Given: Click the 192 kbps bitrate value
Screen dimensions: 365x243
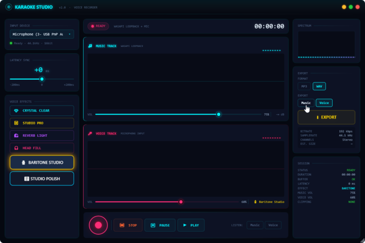Looking at the screenshot, I should [x=346, y=131].
